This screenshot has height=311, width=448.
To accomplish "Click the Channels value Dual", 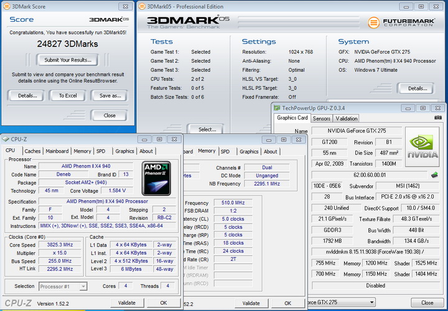I will click(x=267, y=168).
